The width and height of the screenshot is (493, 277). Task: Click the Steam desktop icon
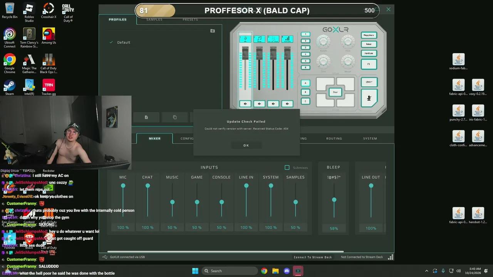tap(10, 88)
